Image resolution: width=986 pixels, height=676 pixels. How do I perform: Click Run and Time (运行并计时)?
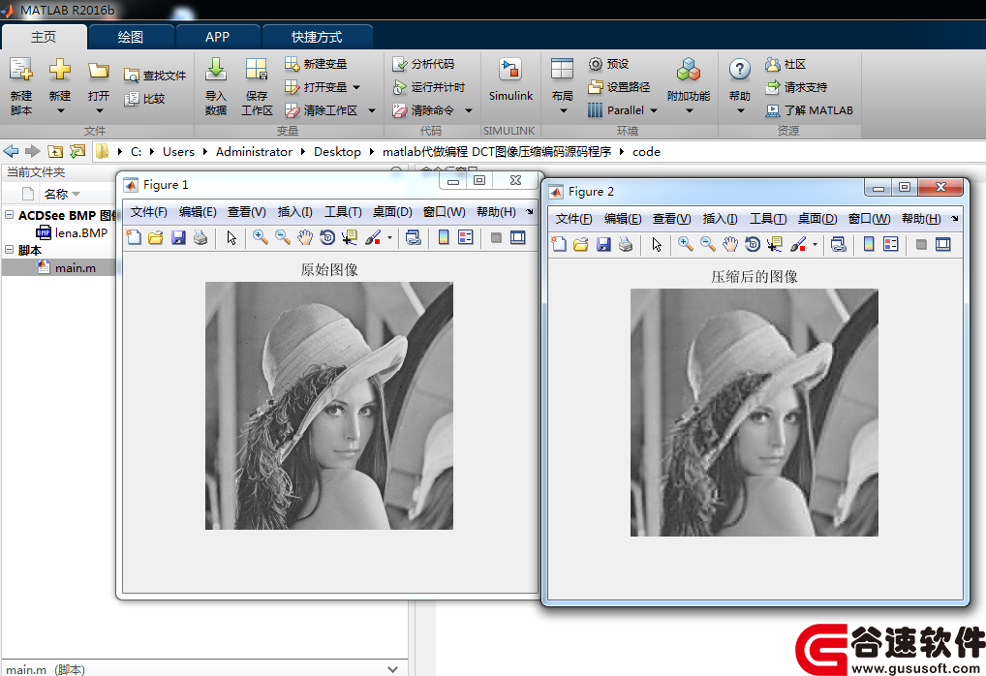(x=428, y=87)
